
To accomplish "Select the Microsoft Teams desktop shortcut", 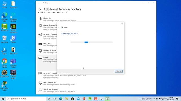I will tap(13, 63).
